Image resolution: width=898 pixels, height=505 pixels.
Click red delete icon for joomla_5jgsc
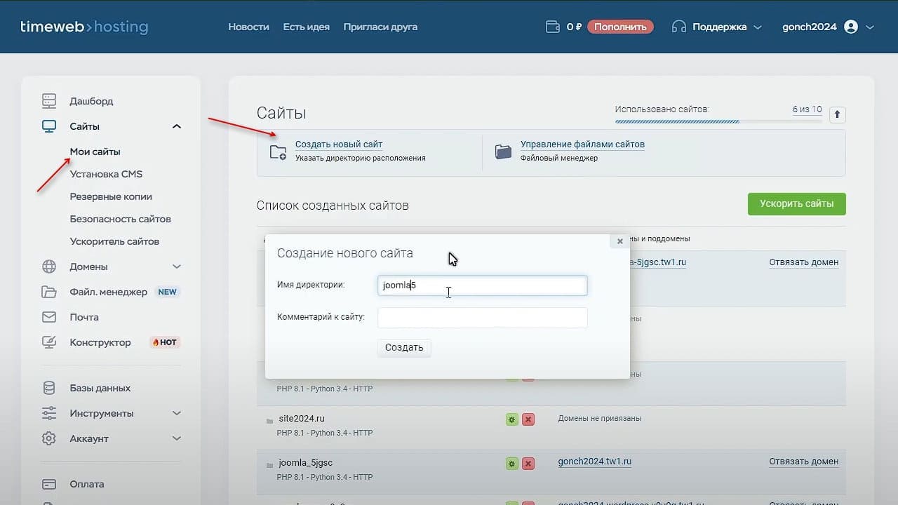528,464
